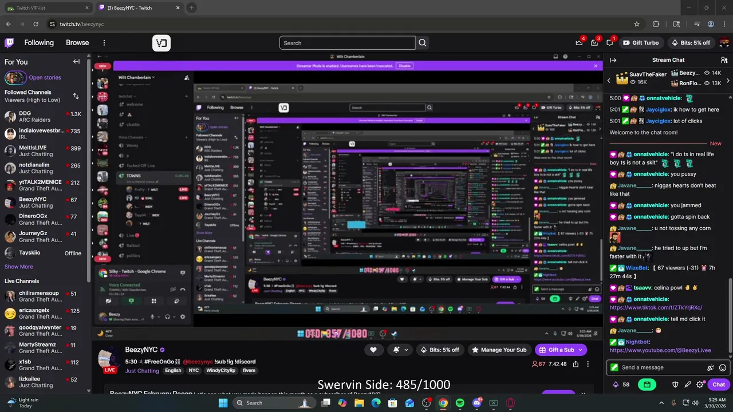Open the youtube.com/@BeezyLivee chat link
The height and width of the screenshot is (412, 733).
pos(660,350)
